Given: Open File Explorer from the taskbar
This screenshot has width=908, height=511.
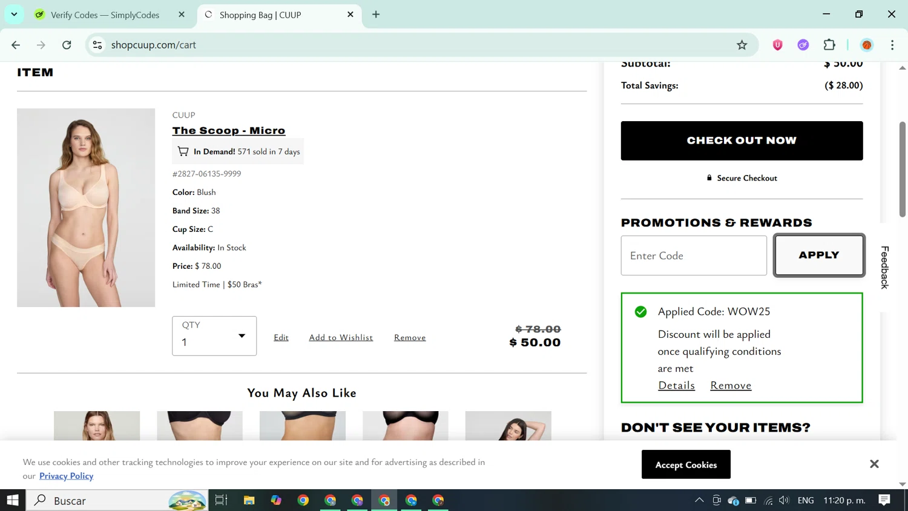Looking at the screenshot, I should [249, 500].
